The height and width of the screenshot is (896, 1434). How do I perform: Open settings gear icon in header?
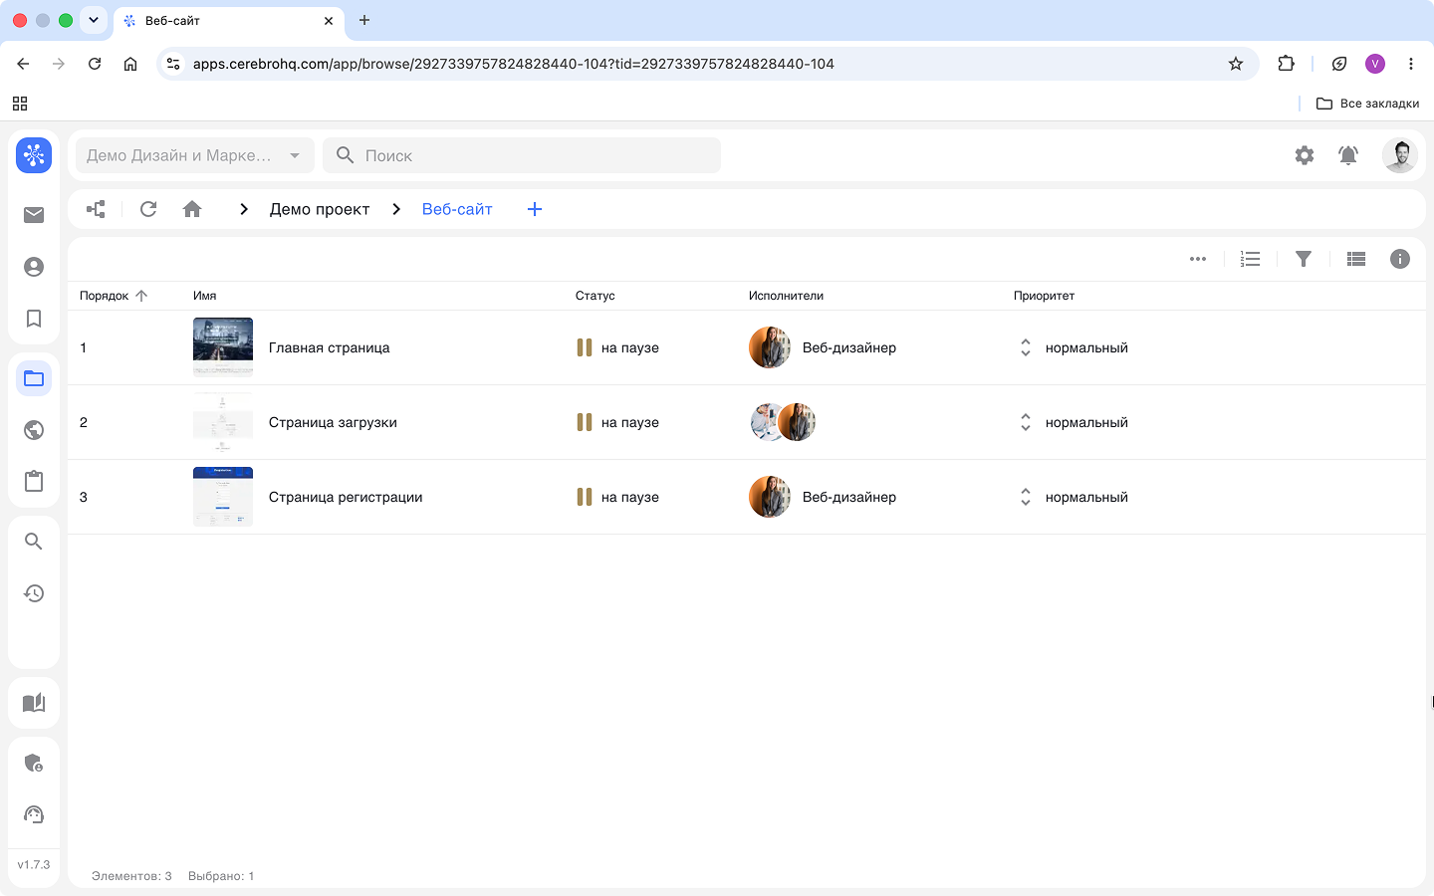coord(1305,155)
